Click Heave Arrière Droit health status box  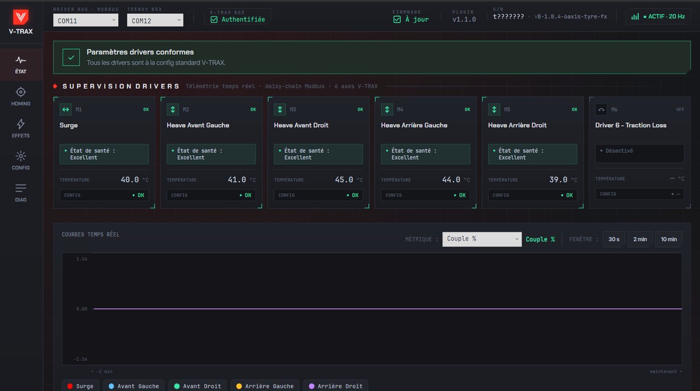[533, 154]
